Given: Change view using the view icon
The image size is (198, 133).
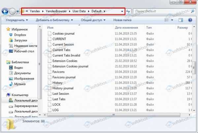Looking at the screenshot, I should point(166,20).
